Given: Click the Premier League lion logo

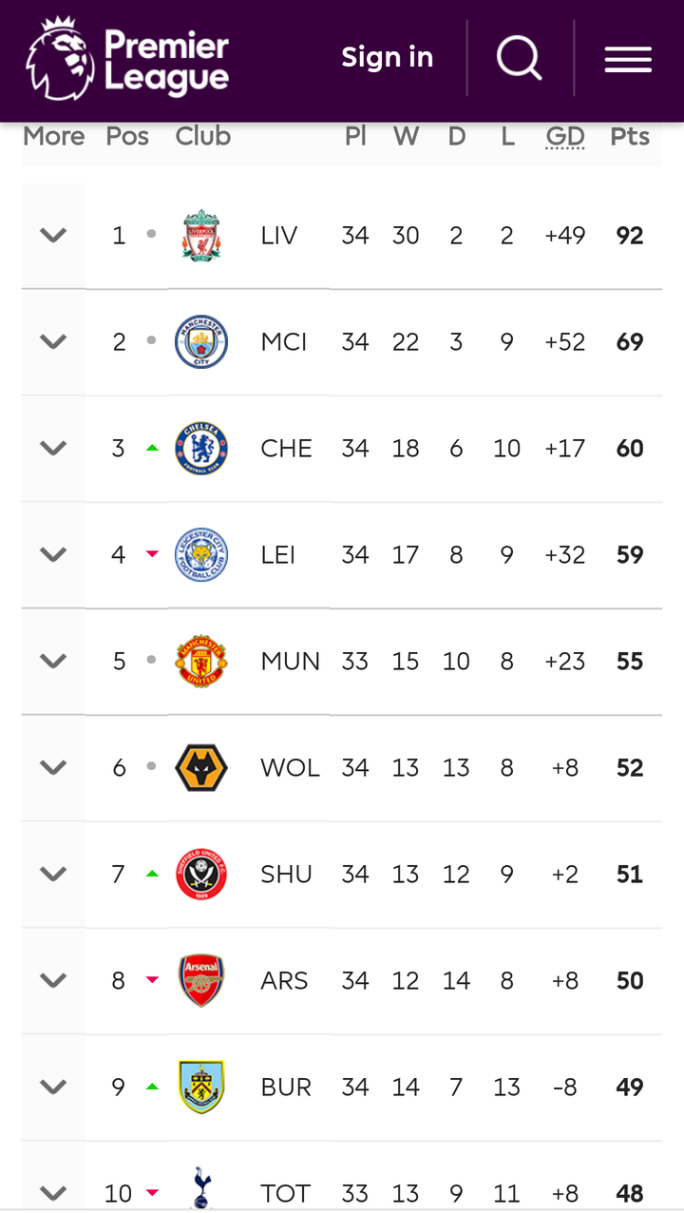Looking at the screenshot, I should [59, 59].
